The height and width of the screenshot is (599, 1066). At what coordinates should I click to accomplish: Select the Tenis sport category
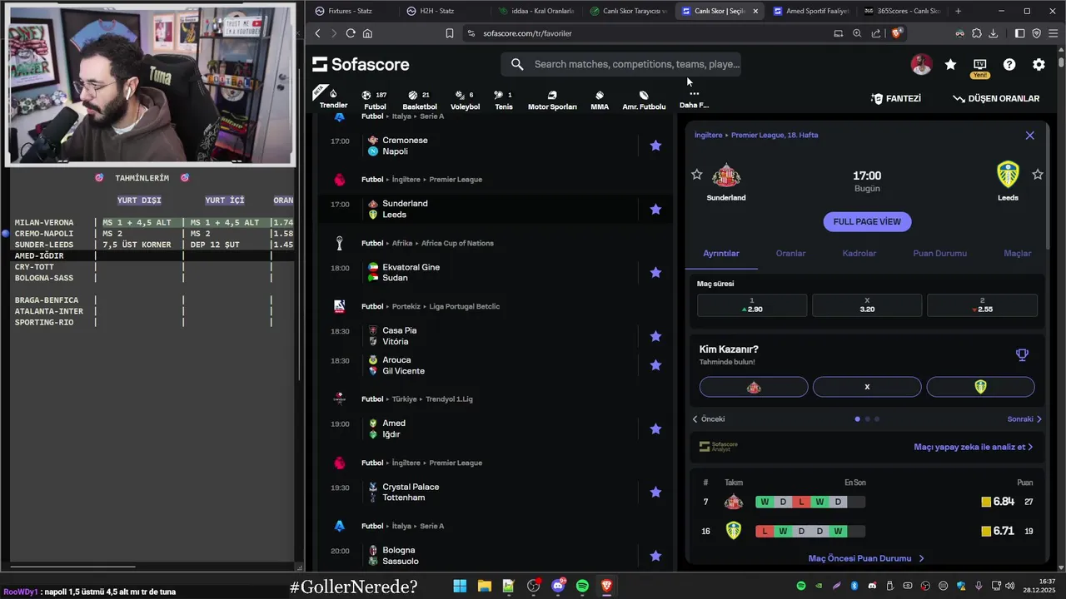point(504,100)
